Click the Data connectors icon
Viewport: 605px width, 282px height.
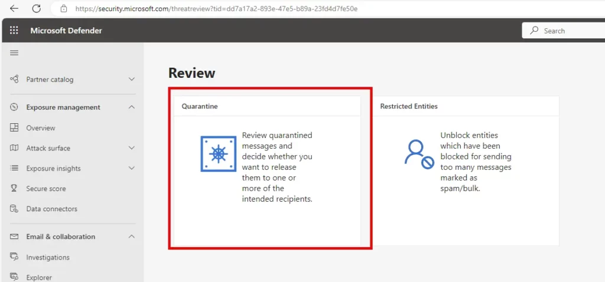coord(14,209)
